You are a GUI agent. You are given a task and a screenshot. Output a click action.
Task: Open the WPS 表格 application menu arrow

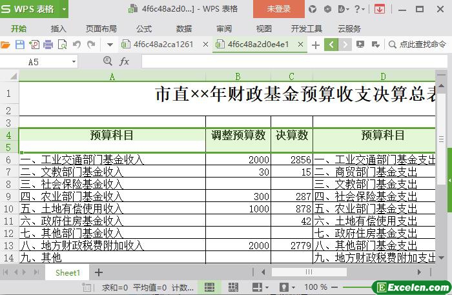pos(64,9)
